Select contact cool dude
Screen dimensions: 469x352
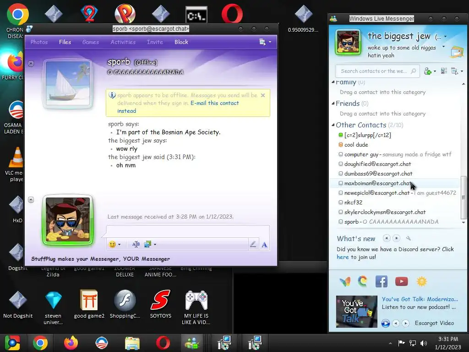[x=395, y=144]
